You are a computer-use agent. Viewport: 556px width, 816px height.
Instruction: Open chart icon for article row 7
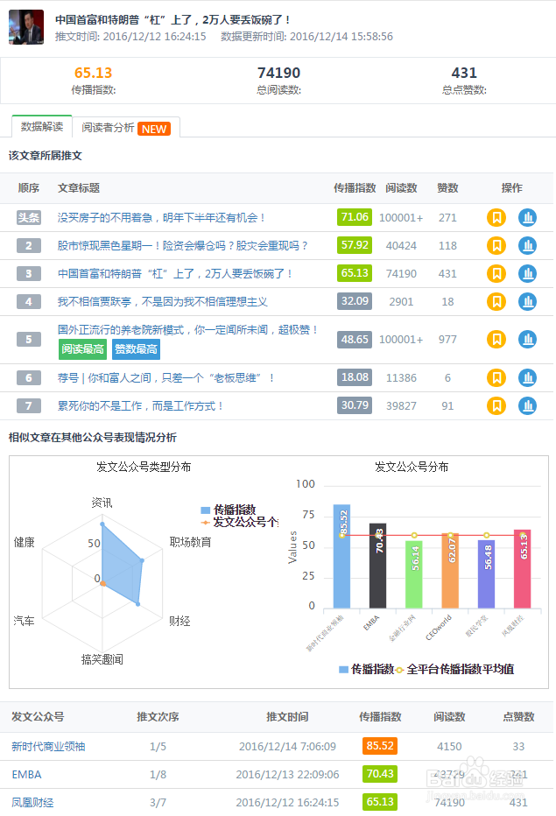(527, 406)
